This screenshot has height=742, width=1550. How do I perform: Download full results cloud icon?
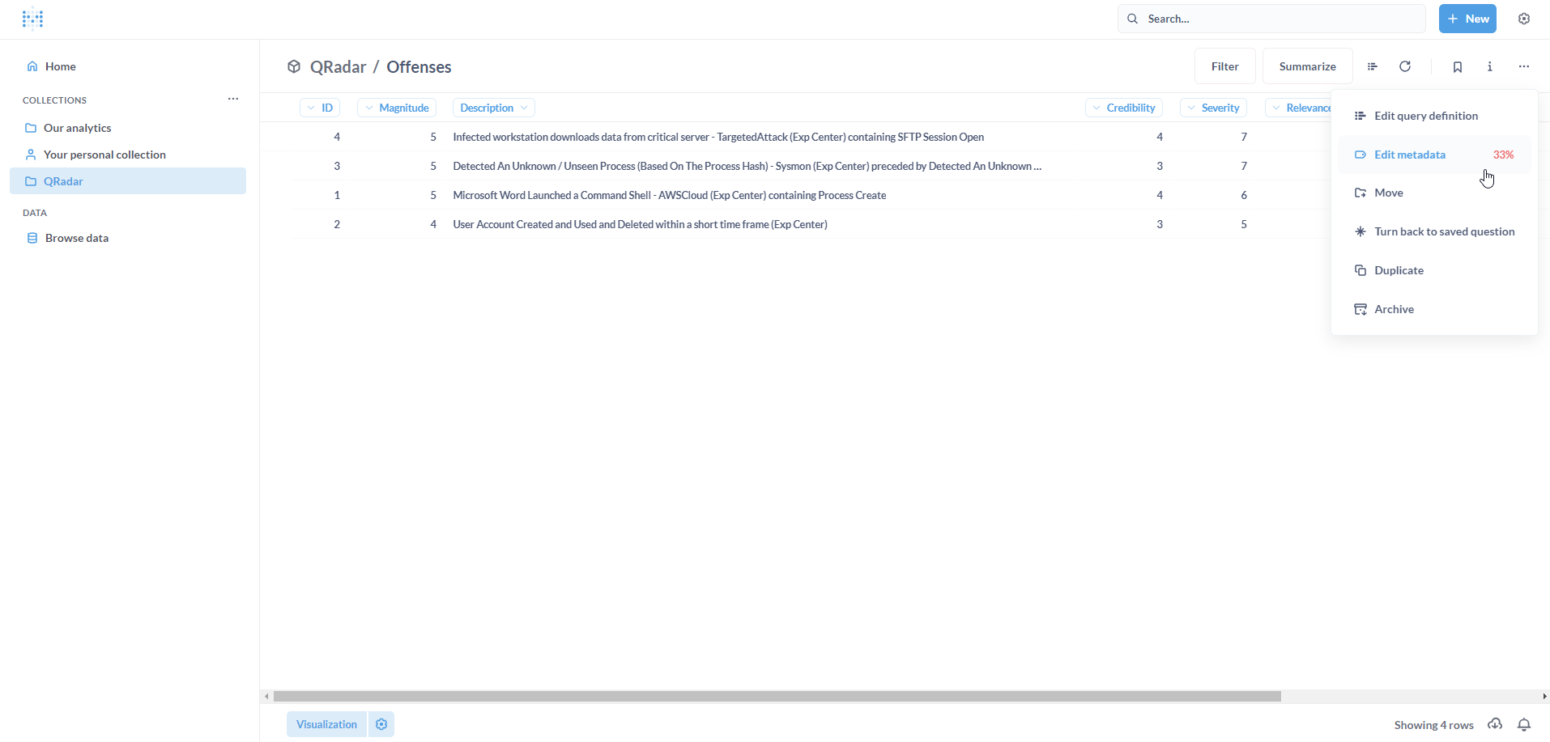pyautogui.click(x=1495, y=724)
